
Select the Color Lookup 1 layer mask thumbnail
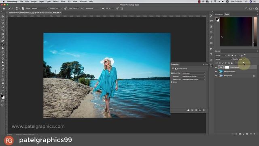click(x=227, y=67)
